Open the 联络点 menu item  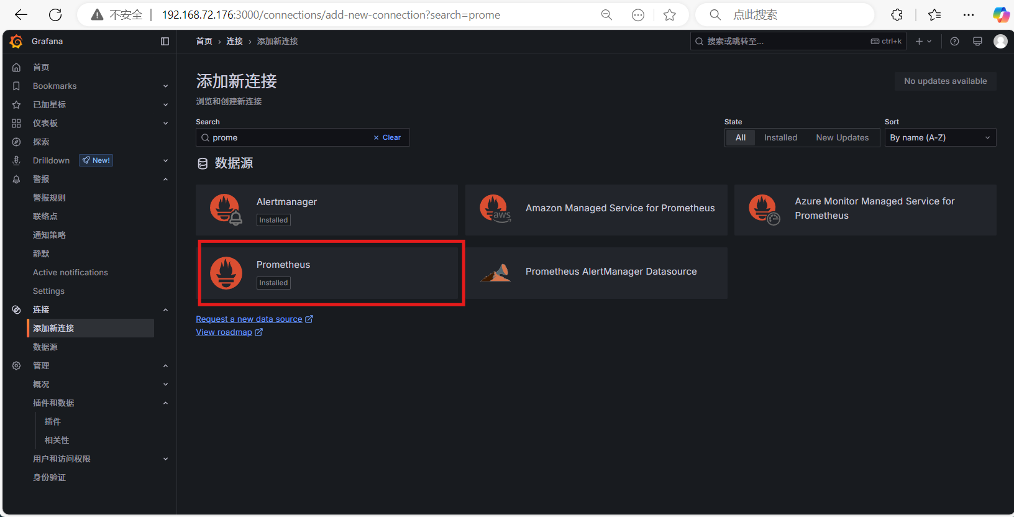[45, 216]
